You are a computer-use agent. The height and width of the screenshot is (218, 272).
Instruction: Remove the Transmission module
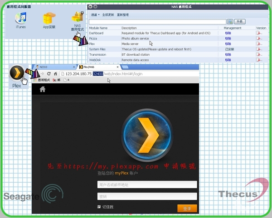[228, 55]
